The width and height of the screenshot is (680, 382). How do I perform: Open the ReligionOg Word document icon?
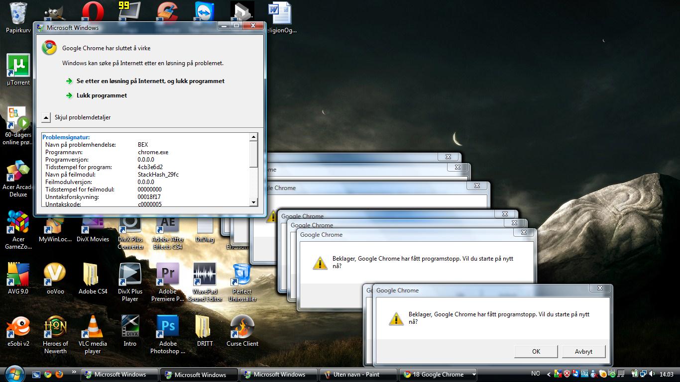279,17
